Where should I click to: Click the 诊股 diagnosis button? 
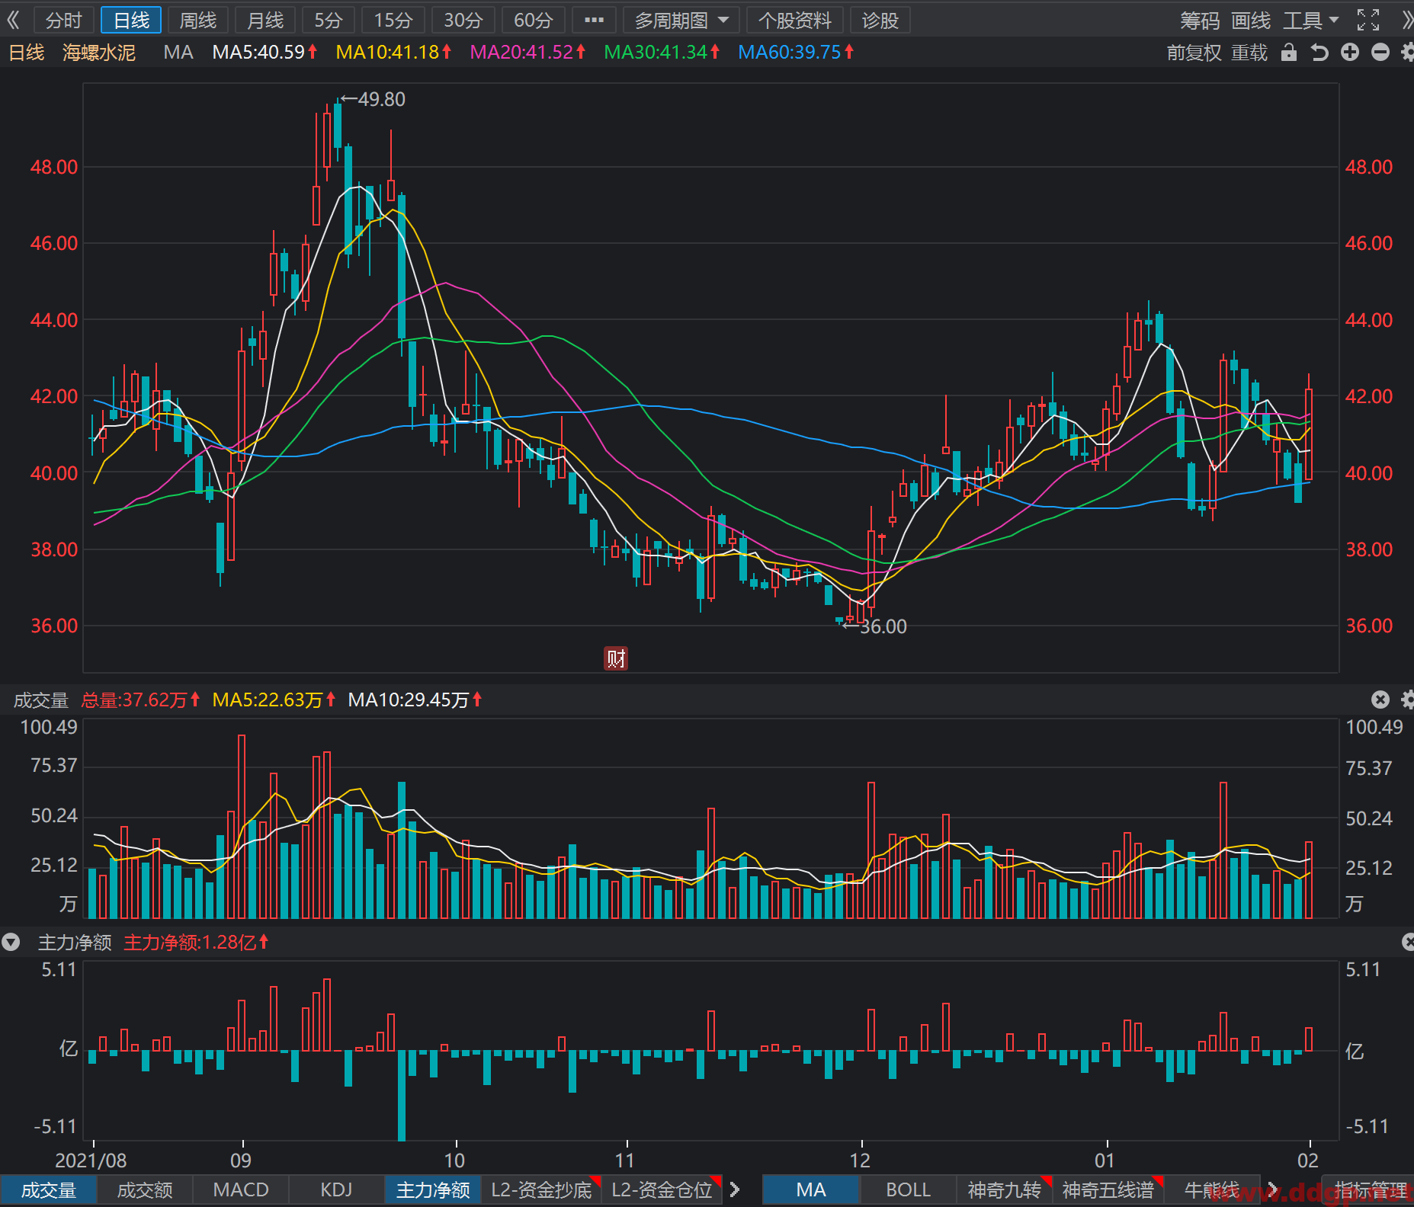click(x=880, y=21)
